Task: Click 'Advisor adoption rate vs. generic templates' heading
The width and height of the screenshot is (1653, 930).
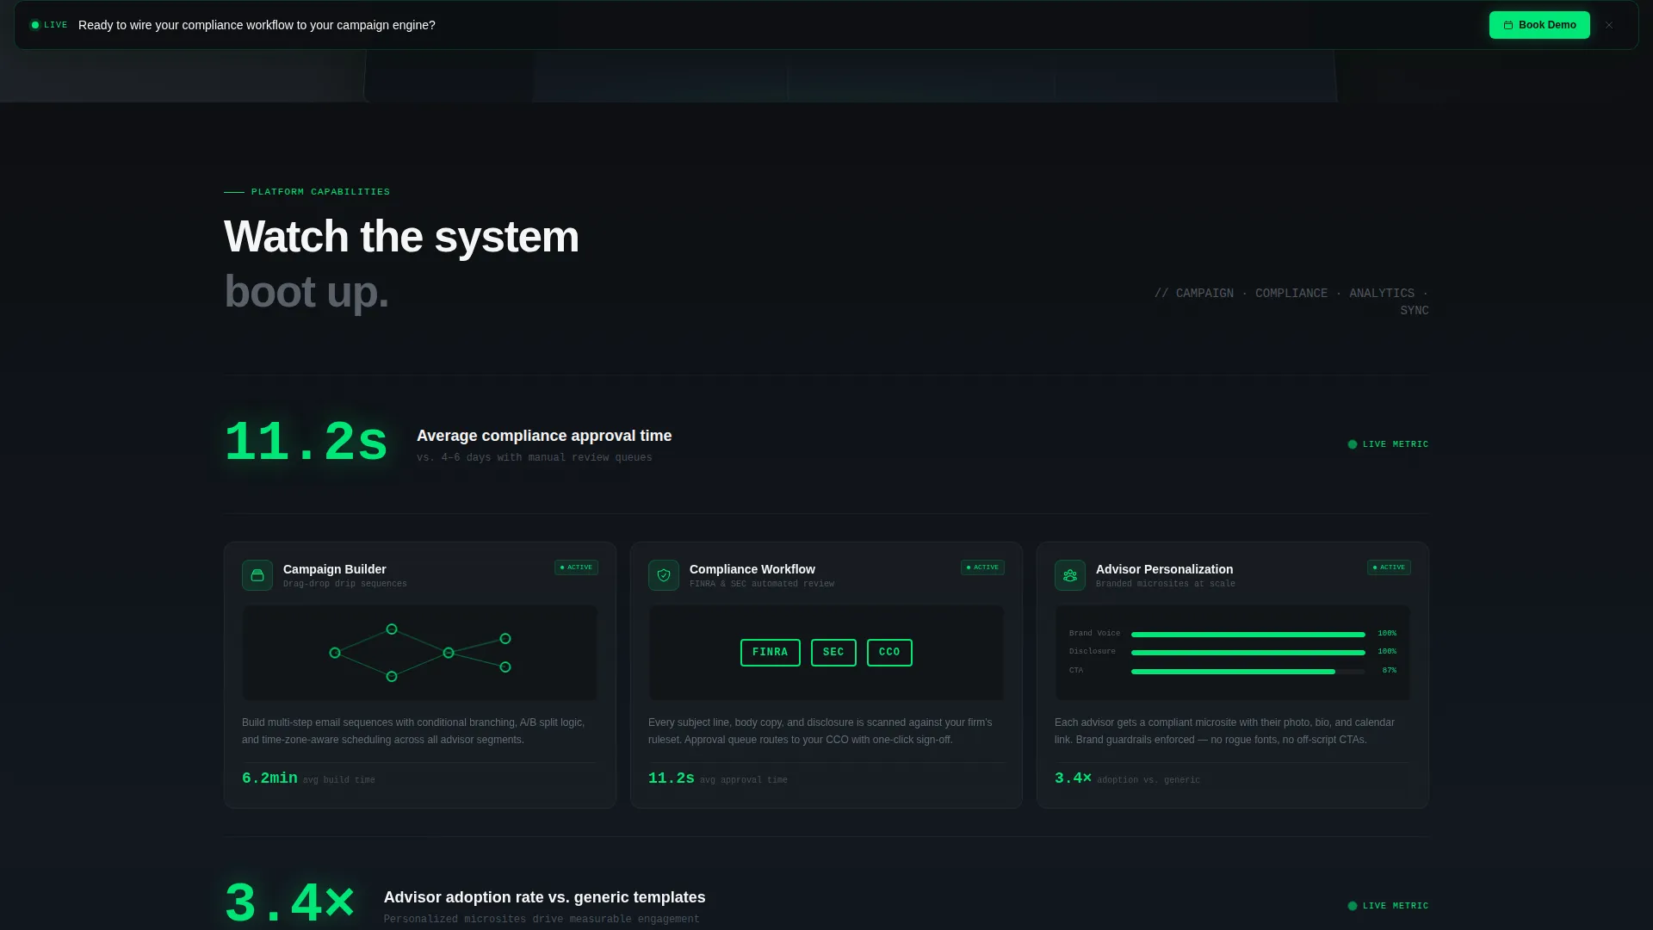Action: click(x=544, y=897)
